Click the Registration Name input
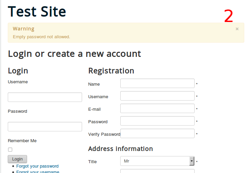The width and height of the screenshot is (249, 173). (157, 83)
